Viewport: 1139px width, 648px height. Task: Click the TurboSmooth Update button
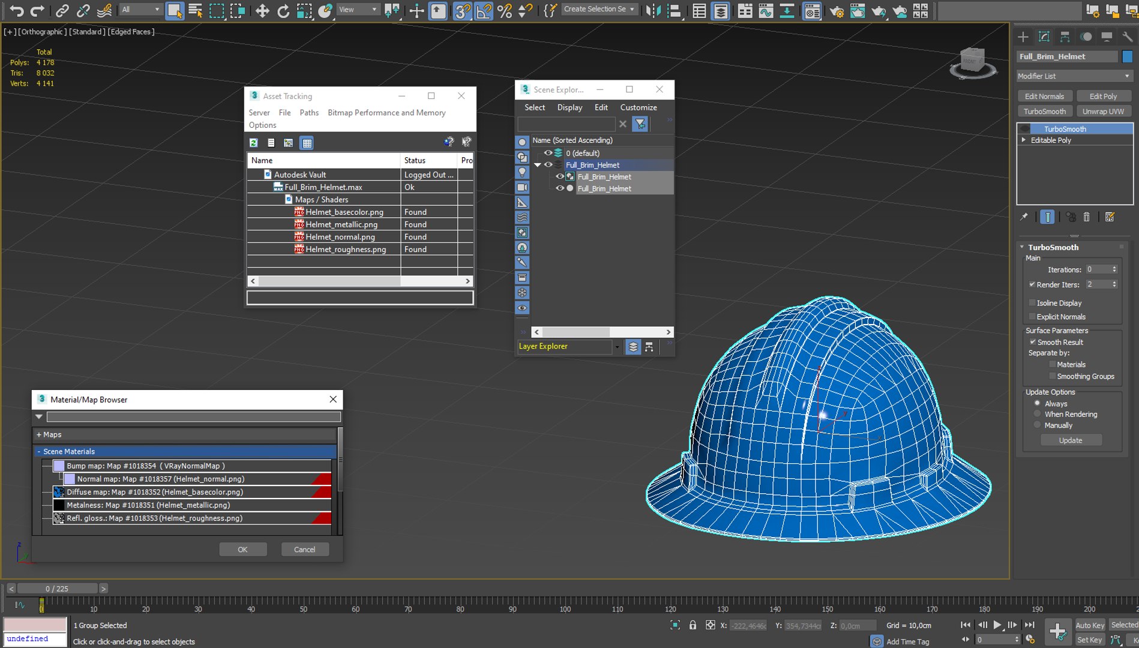1071,440
